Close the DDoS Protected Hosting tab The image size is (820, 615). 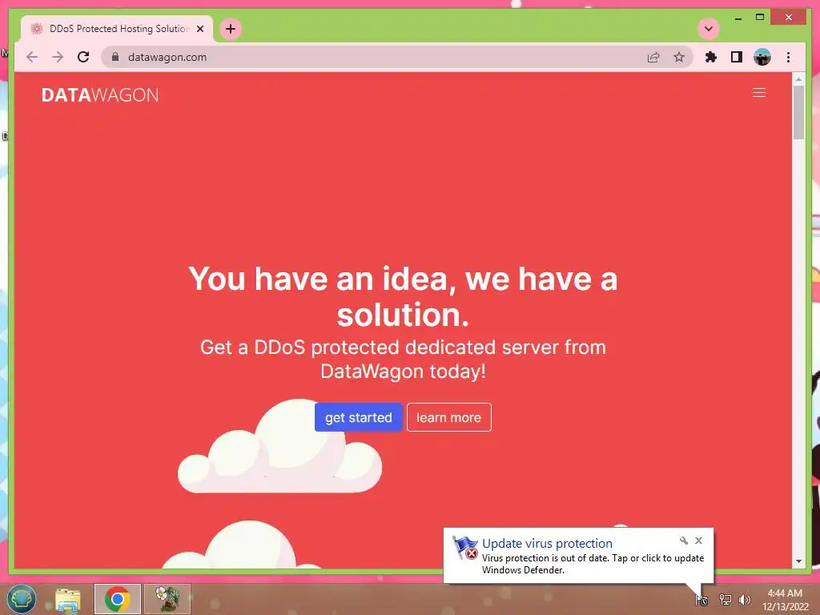click(199, 29)
